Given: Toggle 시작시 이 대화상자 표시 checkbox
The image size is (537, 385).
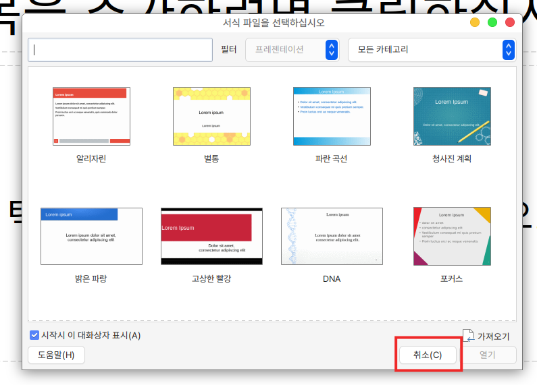Looking at the screenshot, I should pyautogui.click(x=34, y=335).
